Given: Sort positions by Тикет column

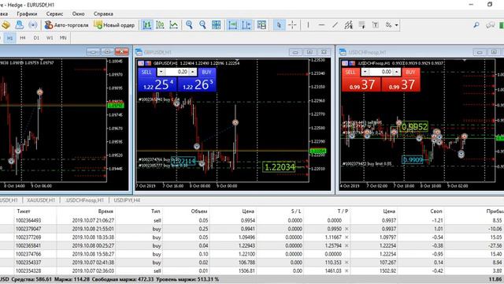Looking at the screenshot, I should 24,211.
